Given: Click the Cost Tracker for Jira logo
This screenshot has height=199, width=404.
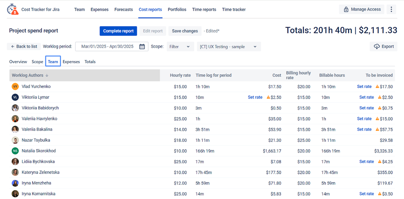Looking at the screenshot, I should (x=13, y=9).
